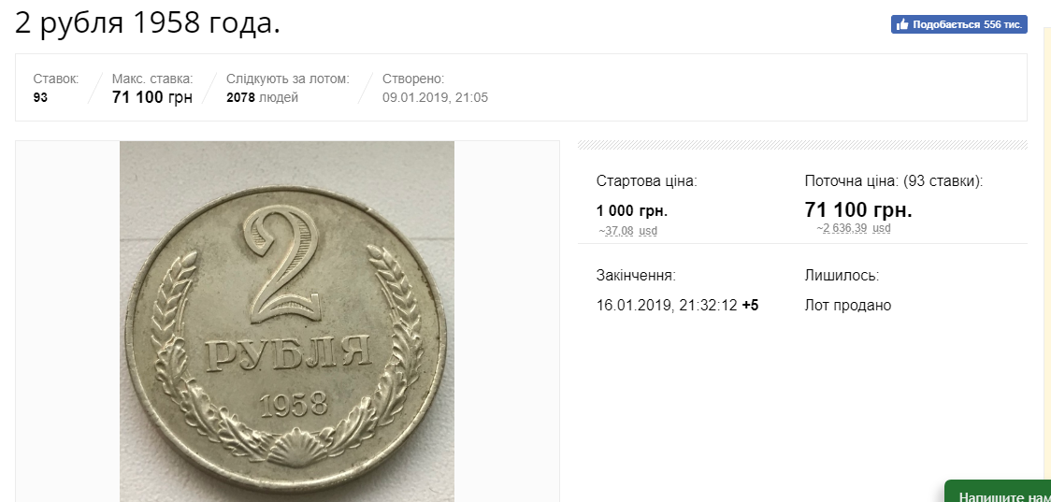This screenshot has width=1051, height=502.
Task: Click the 'usd' currency link under starting price
Action: [648, 231]
